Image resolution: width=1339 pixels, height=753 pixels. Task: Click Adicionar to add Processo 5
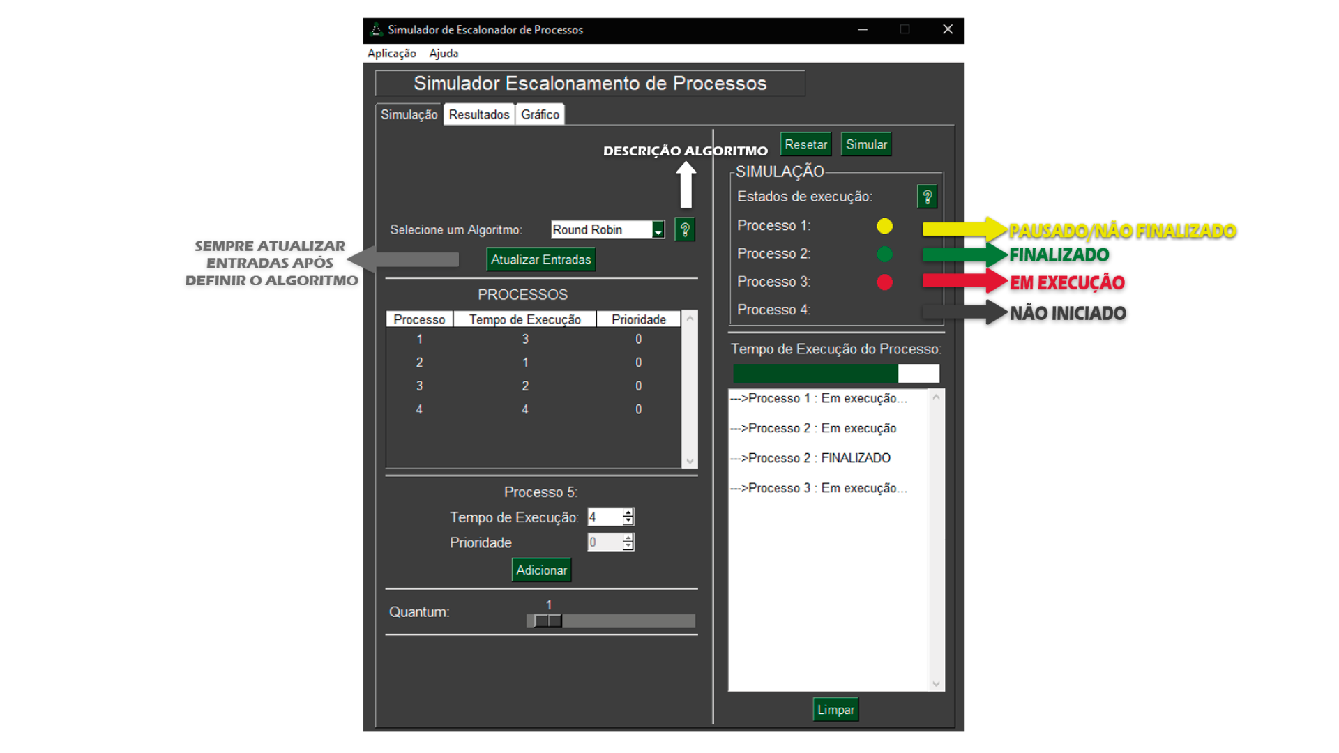(x=541, y=570)
